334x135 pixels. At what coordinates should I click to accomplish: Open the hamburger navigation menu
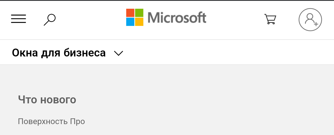18,19
